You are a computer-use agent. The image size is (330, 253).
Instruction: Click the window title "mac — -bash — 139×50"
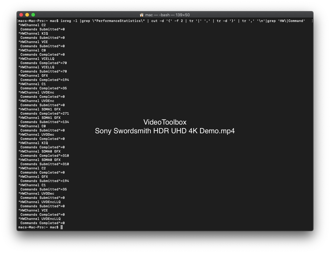pos(167,15)
